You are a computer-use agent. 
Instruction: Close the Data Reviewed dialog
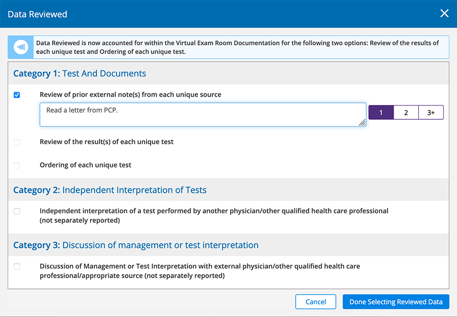tap(444, 13)
